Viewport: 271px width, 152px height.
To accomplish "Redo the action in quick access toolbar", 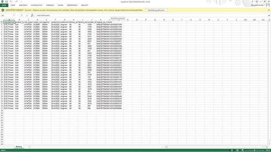I will (x=16, y=2).
